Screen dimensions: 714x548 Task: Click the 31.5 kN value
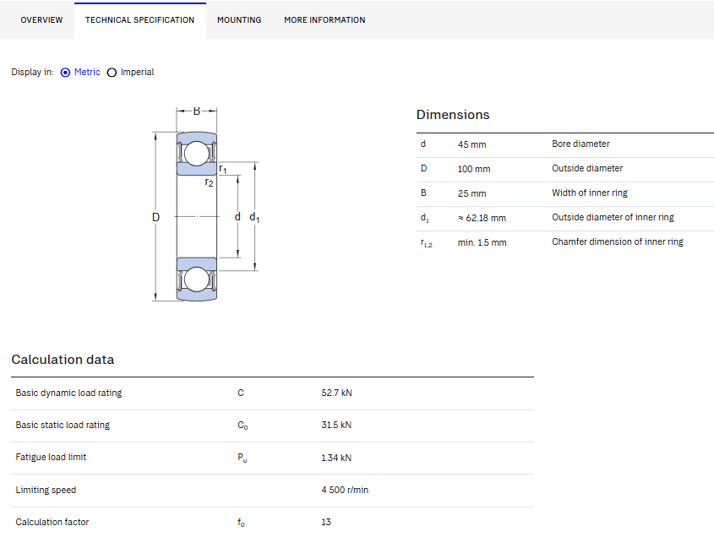(x=336, y=425)
